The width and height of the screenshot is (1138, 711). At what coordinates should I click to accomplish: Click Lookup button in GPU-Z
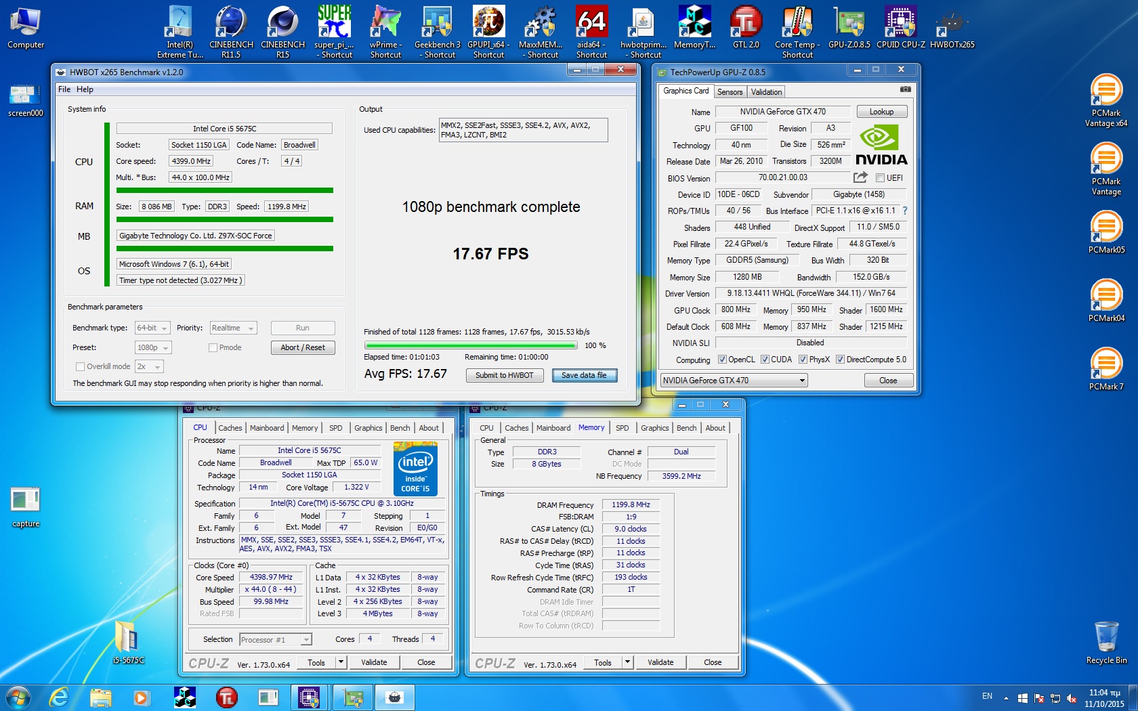pyautogui.click(x=881, y=112)
